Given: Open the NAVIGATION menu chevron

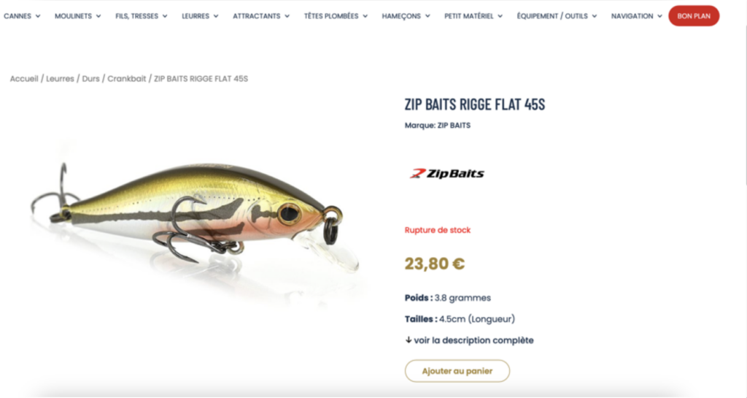Looking at the screenshot, I should point(659,16).
